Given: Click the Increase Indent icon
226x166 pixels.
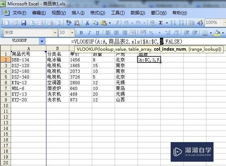Looking at the screenshot, I should point(195,33).
